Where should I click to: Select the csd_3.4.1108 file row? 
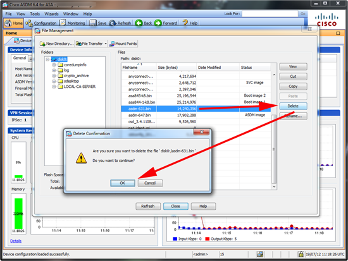[x=196, y=122]
